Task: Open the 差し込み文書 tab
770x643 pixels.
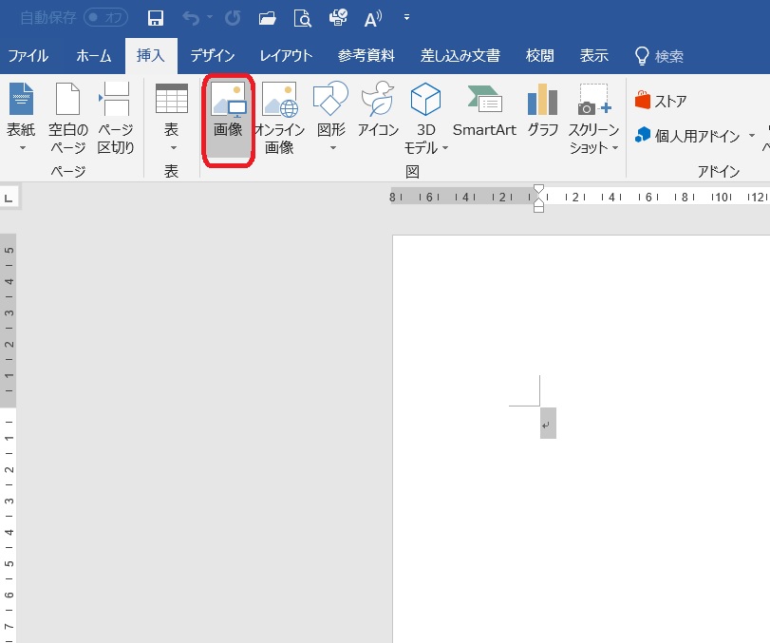Action: 460,56
